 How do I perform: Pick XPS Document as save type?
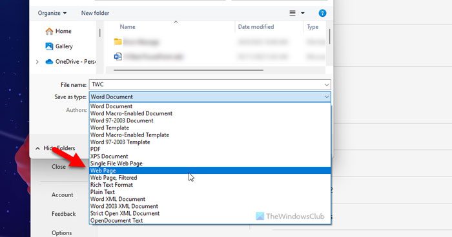tap(210, 156)
